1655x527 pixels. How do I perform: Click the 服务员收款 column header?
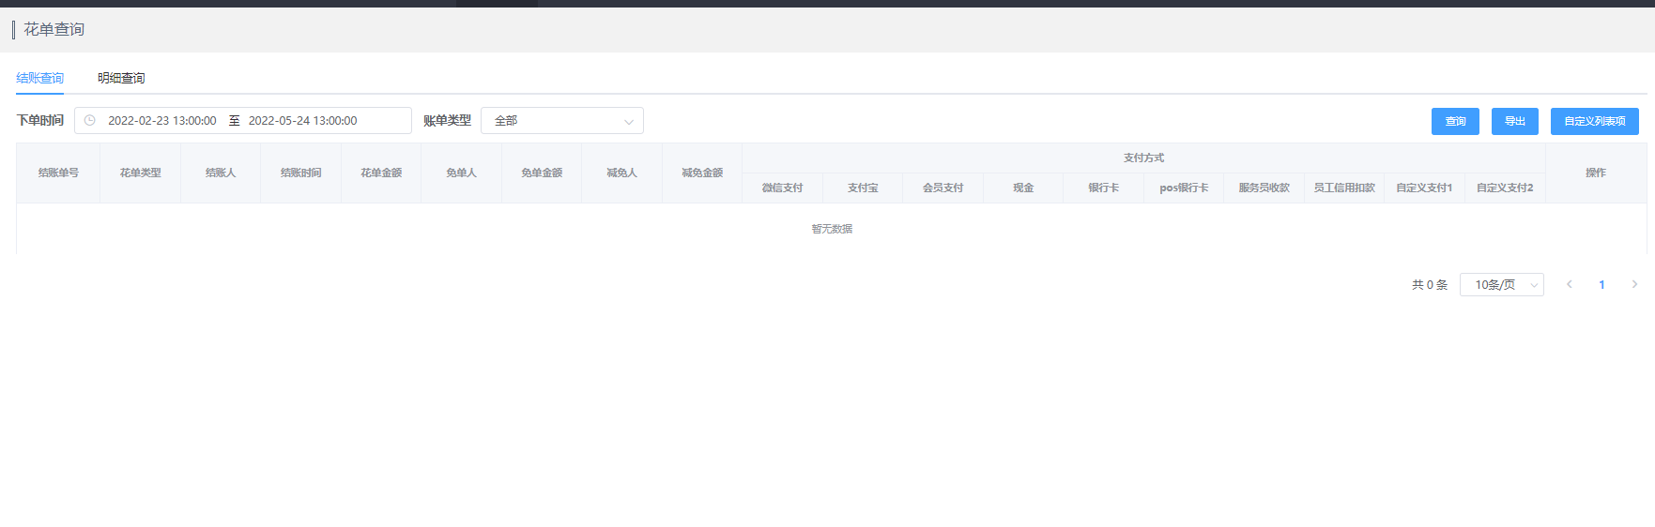[1264, 188]
